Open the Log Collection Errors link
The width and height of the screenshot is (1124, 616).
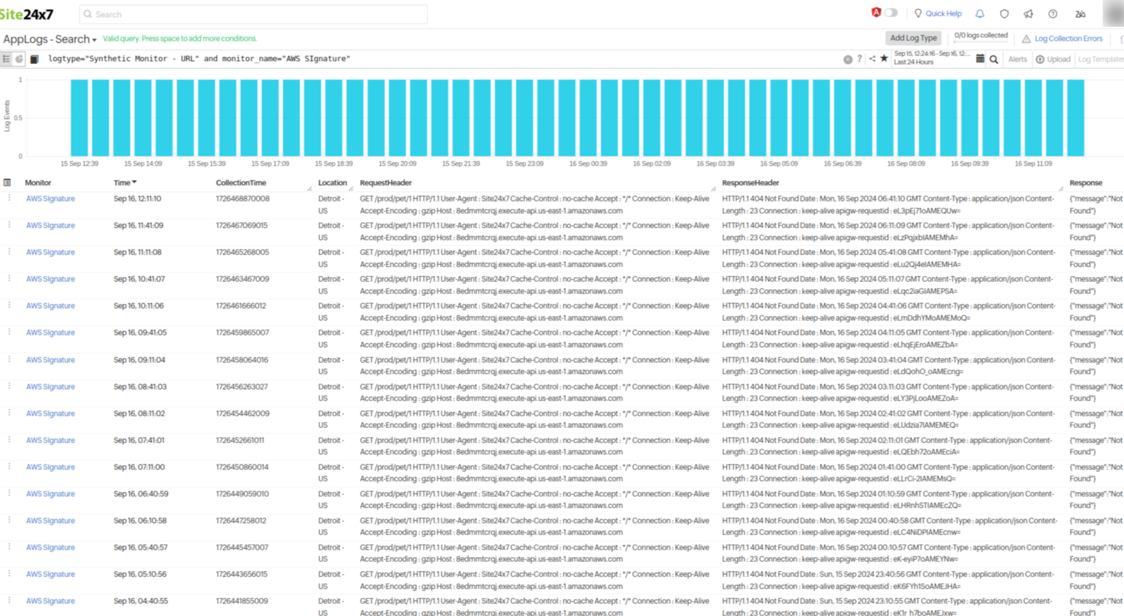coord(1067,38)
